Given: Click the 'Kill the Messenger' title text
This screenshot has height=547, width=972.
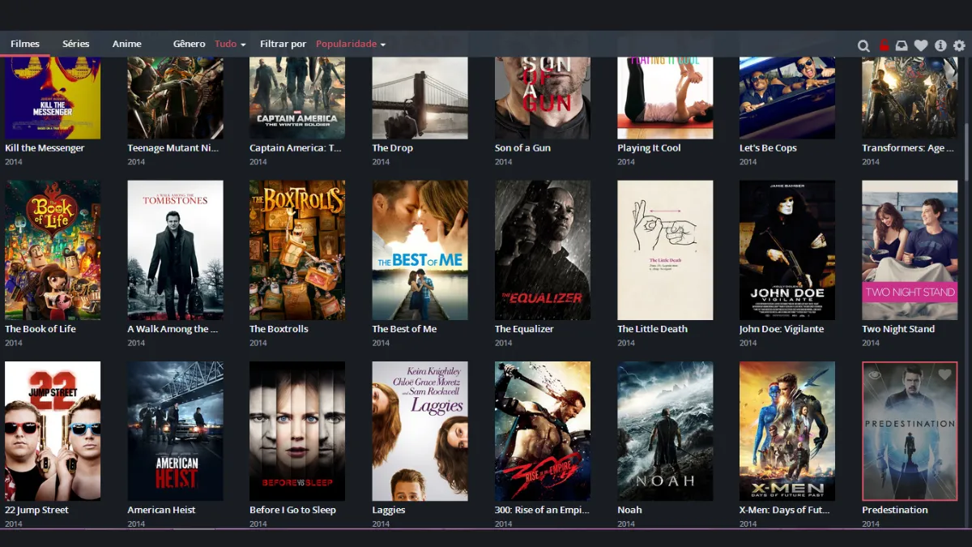Looking at the screenshot, I should 45,147.
